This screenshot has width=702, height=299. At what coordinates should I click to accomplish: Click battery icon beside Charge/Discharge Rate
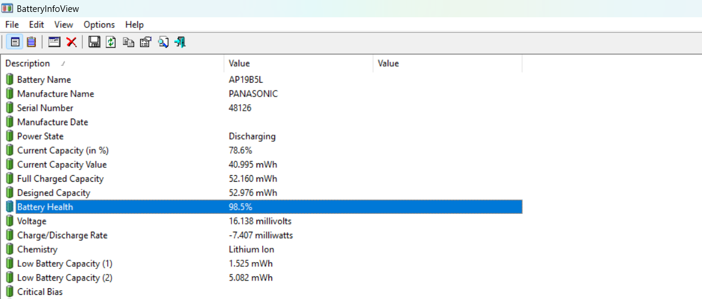click(x=10, y=235)
